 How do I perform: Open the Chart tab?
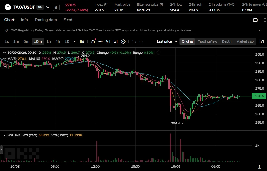point(9,20)
